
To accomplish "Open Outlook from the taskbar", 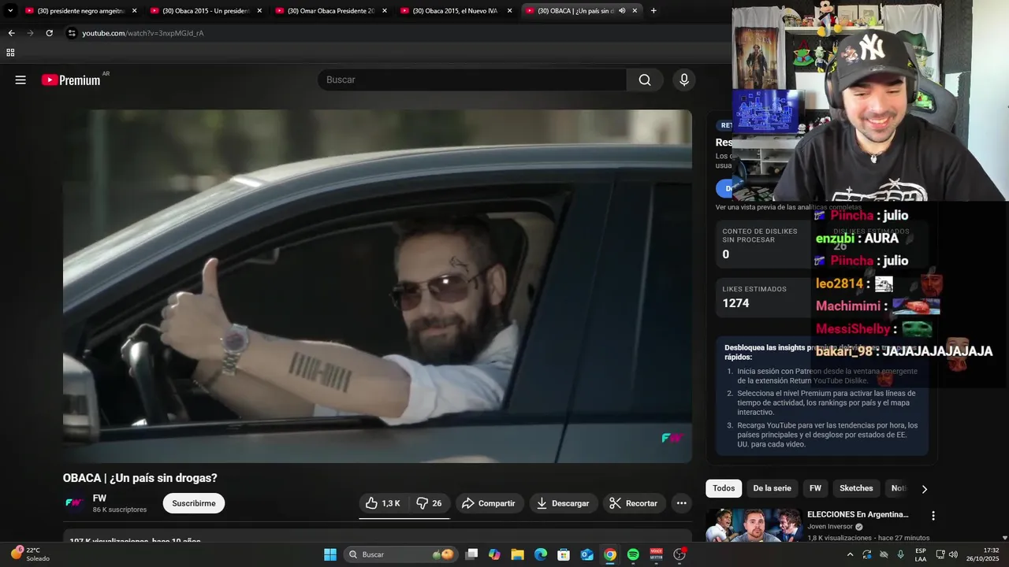I will [587, 554].
